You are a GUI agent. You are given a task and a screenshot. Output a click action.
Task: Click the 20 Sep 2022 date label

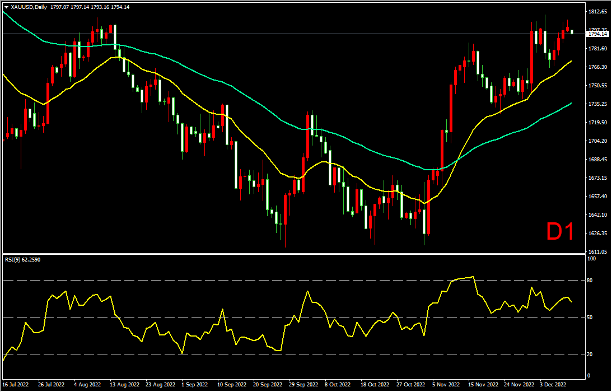pyautogui.click(x=267, y=385)
